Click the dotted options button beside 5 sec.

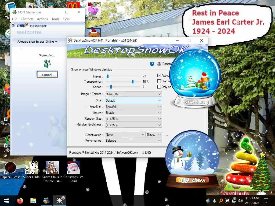pyautogui.click(x=167, y=135)
